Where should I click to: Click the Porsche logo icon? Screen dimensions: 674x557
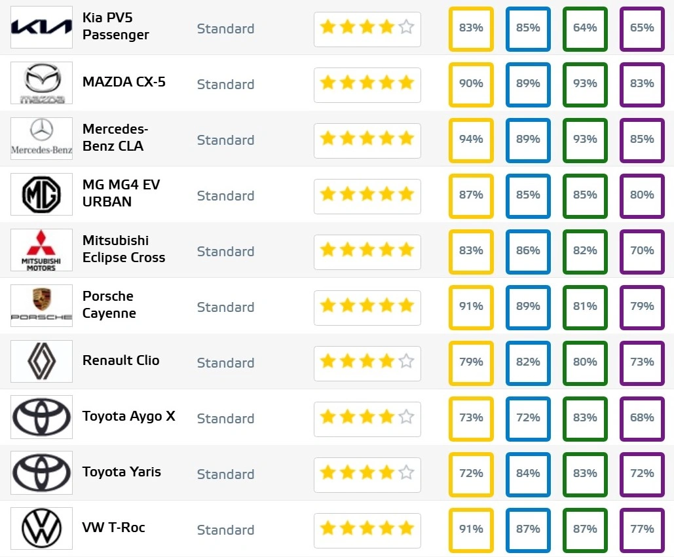coord(41,306)
